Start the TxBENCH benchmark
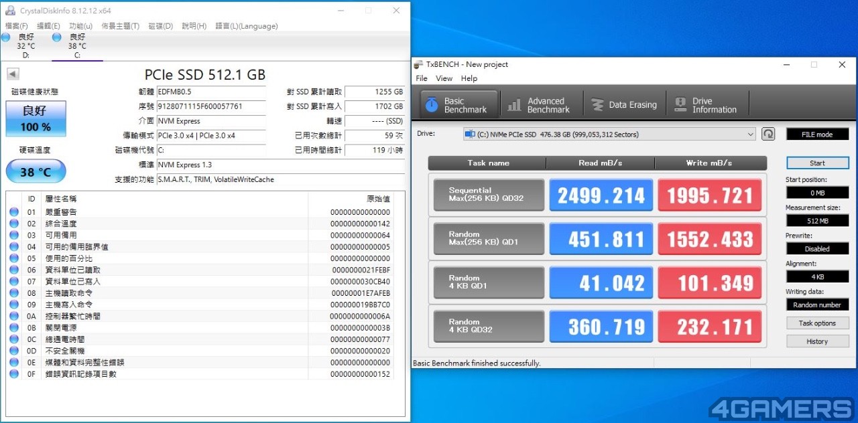The height and width of the screenshot is (423, 858). click(x=818, y=163)
